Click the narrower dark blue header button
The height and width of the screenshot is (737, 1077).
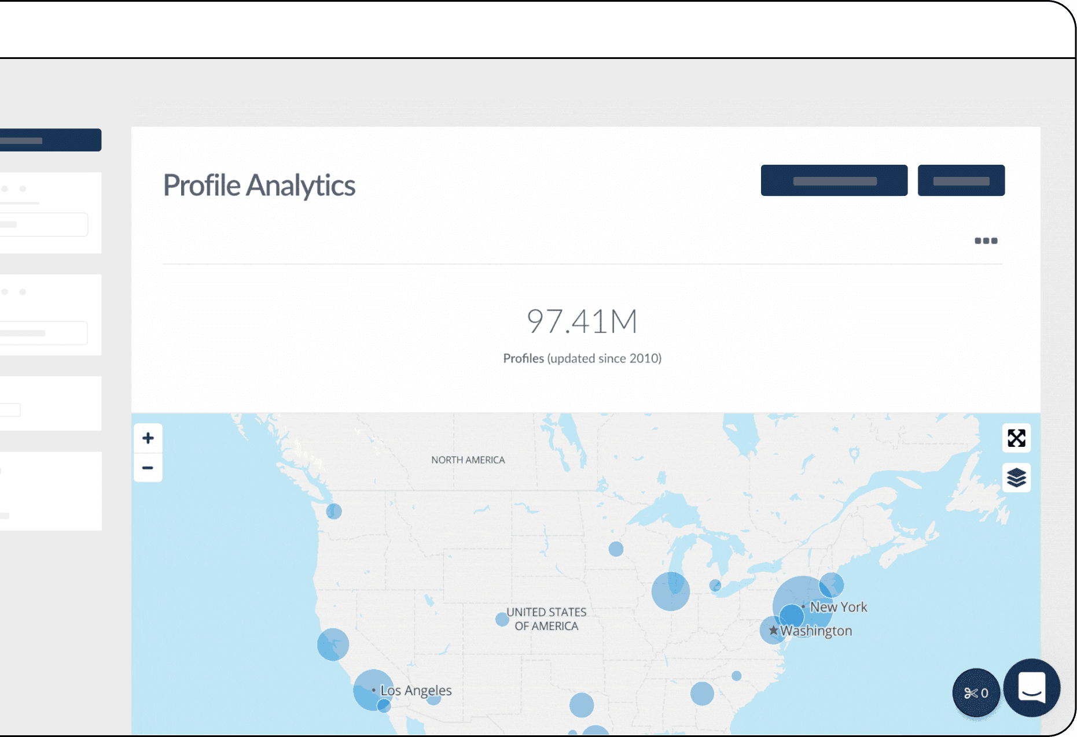[x=961, y=180]
